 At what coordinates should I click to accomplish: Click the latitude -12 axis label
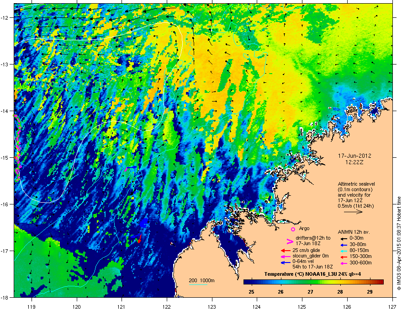[x=5, y=18]
